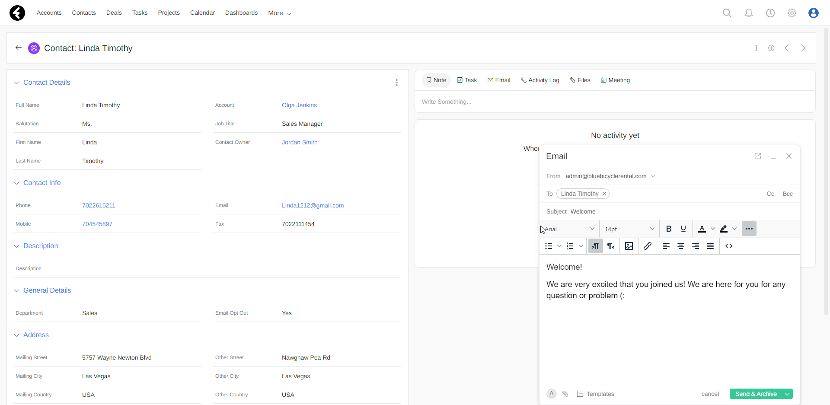
Task: Insert an image into the email body
Action: point(629,246)
